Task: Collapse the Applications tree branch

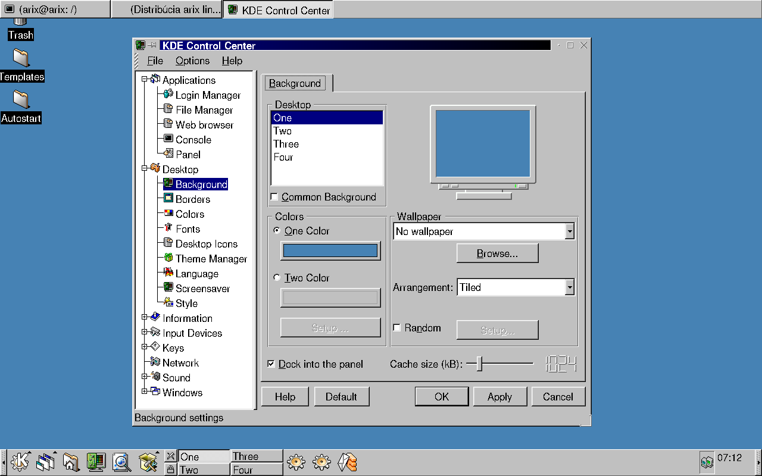Action: (x=145, y=80)
